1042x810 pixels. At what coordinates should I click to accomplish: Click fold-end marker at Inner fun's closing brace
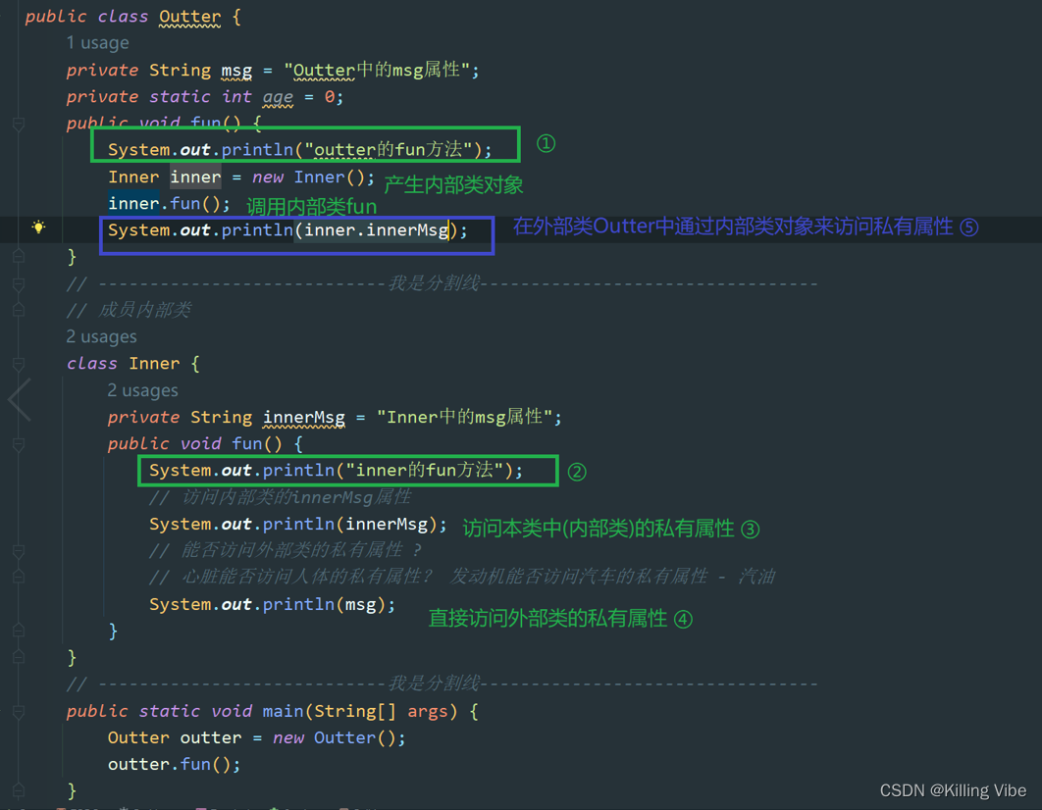click(x=19, y=631)
